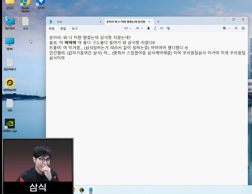The image size is (252, 194).
Task: Click the account profile icon
Action: (x=236, y=28)
